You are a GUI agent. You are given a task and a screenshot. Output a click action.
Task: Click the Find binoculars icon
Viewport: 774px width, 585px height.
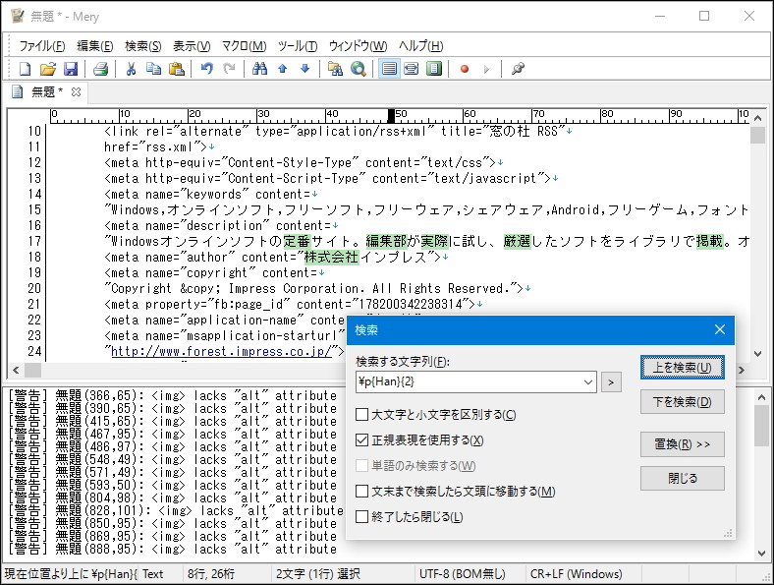(259, 69)
